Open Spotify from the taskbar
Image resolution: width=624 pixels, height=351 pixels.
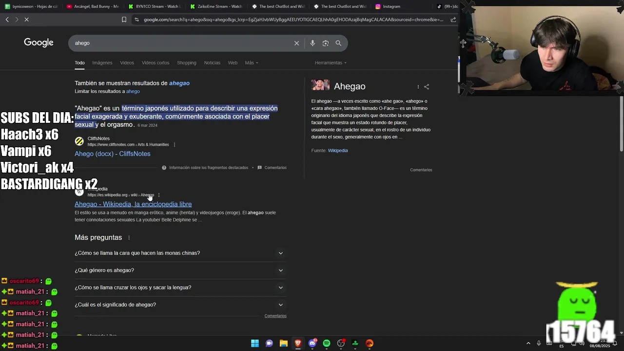(327, 343)
